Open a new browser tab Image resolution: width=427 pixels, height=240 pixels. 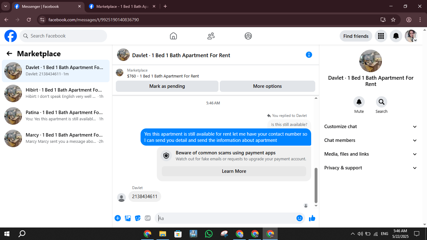click(165, 6)
